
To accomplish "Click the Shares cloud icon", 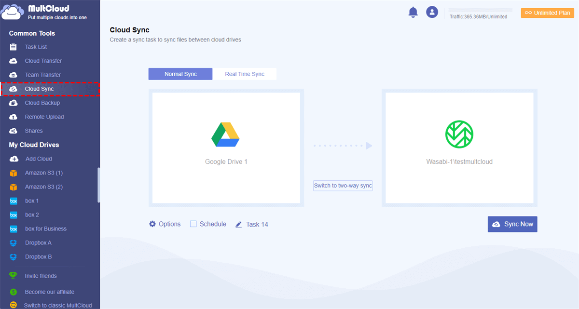I will coord(14,131).
